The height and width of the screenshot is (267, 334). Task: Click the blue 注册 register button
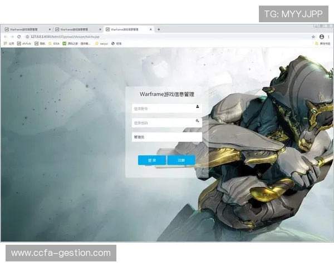(x=181, y=160)
